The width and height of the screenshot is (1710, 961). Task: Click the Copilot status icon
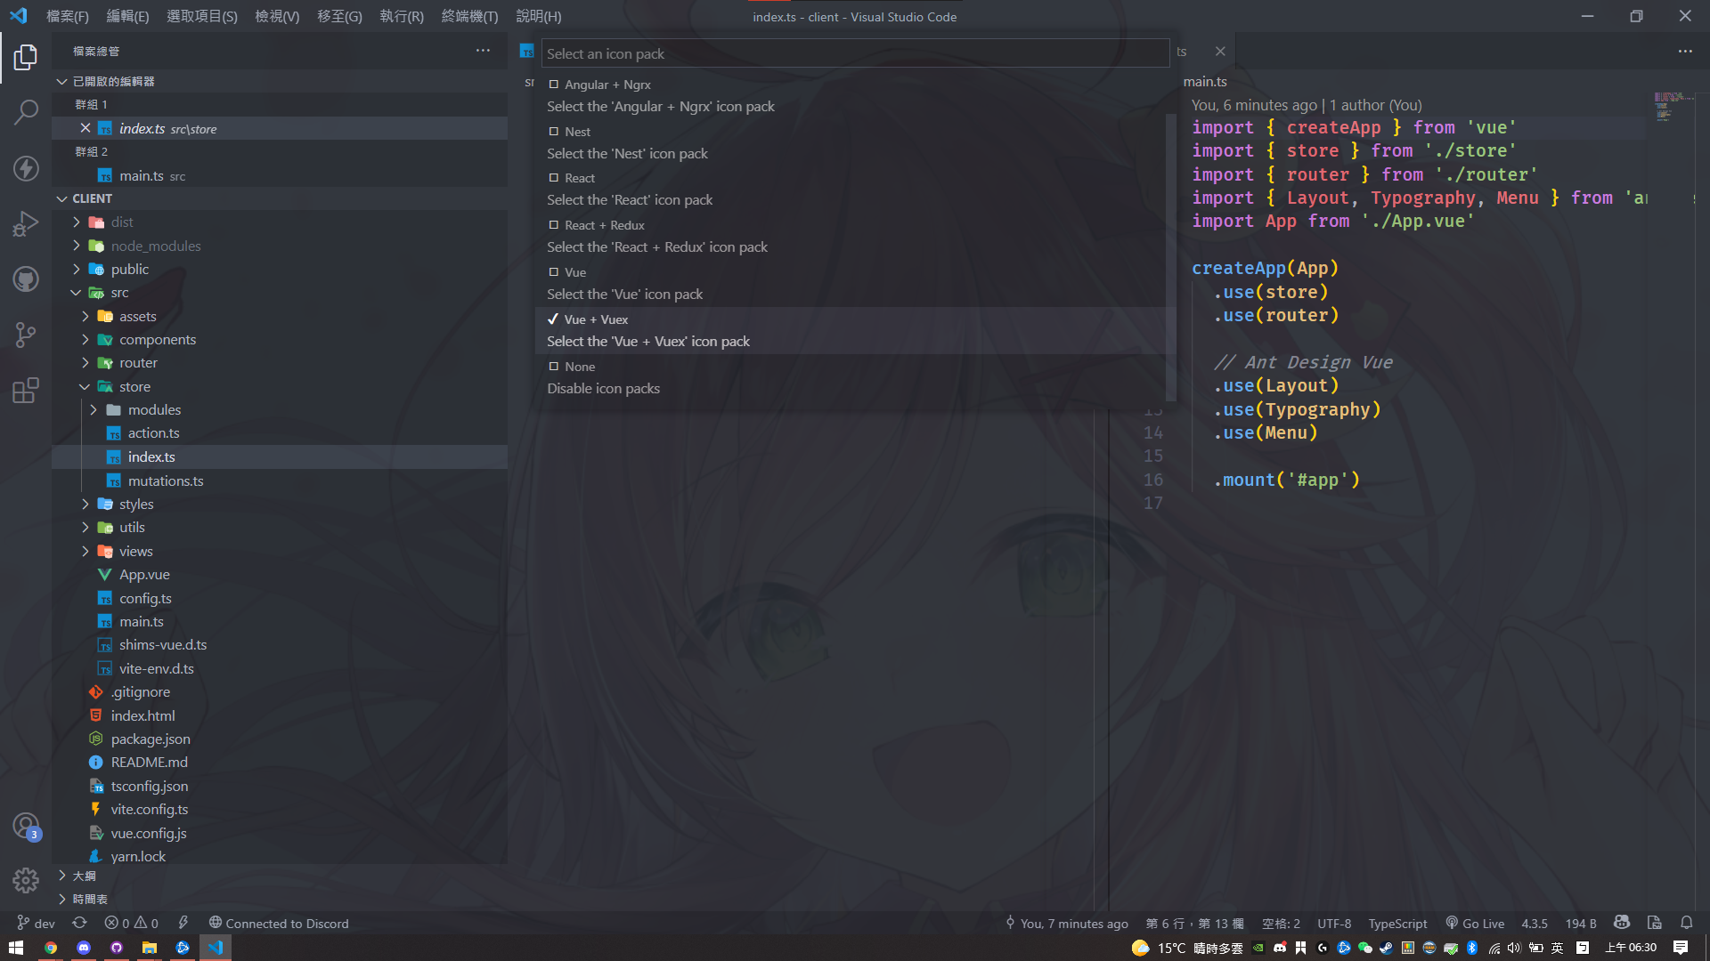click(1622, 923)
